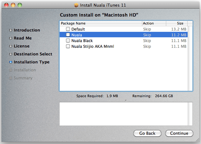The image size is (201, 144).
Task: Click the Installation Type step label
Action: [x=31, y=62]
